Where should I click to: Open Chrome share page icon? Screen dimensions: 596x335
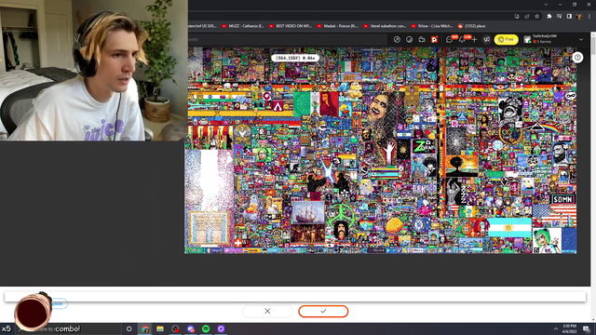point(527,17)
